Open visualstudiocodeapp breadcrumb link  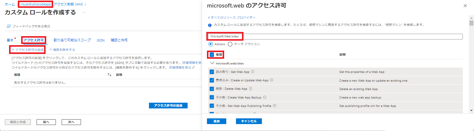click(x=35, y=4)
